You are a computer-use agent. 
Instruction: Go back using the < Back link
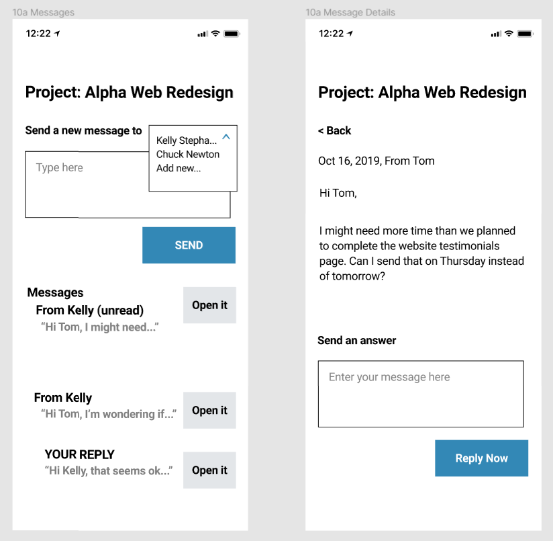(335, 130)
